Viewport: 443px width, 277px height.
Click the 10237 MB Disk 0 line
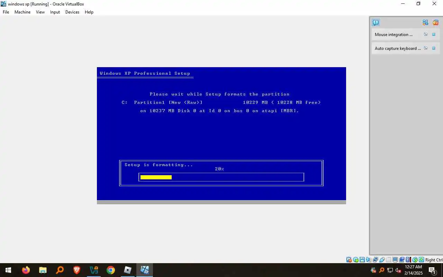tap(219, 111)
